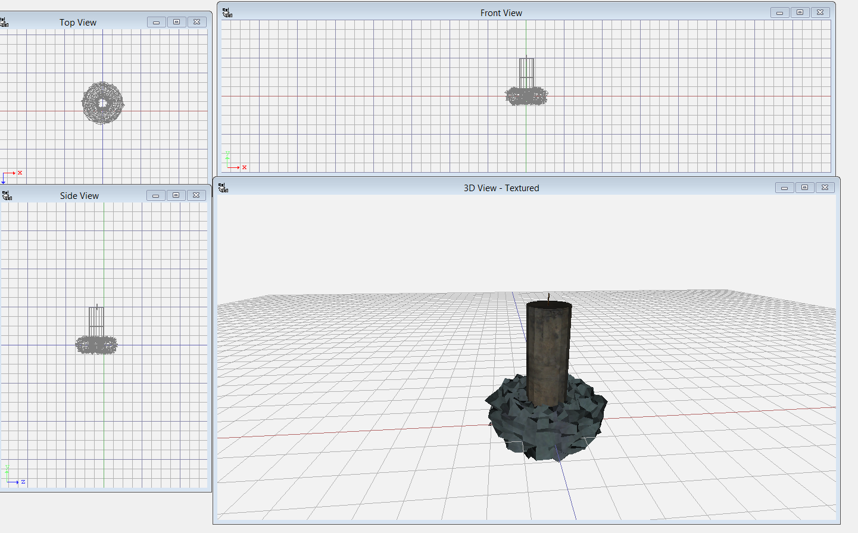858x533 pixels.
Task: Minimize the Side View window
Action: [x=155, y=195]
